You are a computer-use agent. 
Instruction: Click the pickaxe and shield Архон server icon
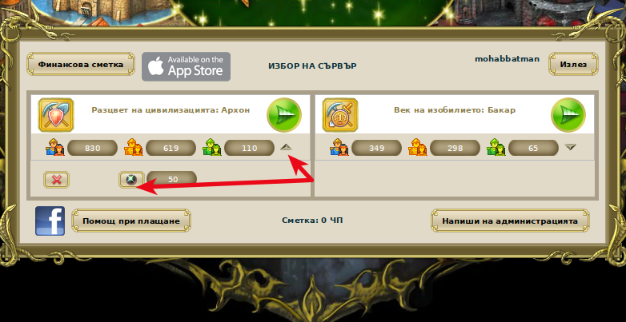pos(56,115)
